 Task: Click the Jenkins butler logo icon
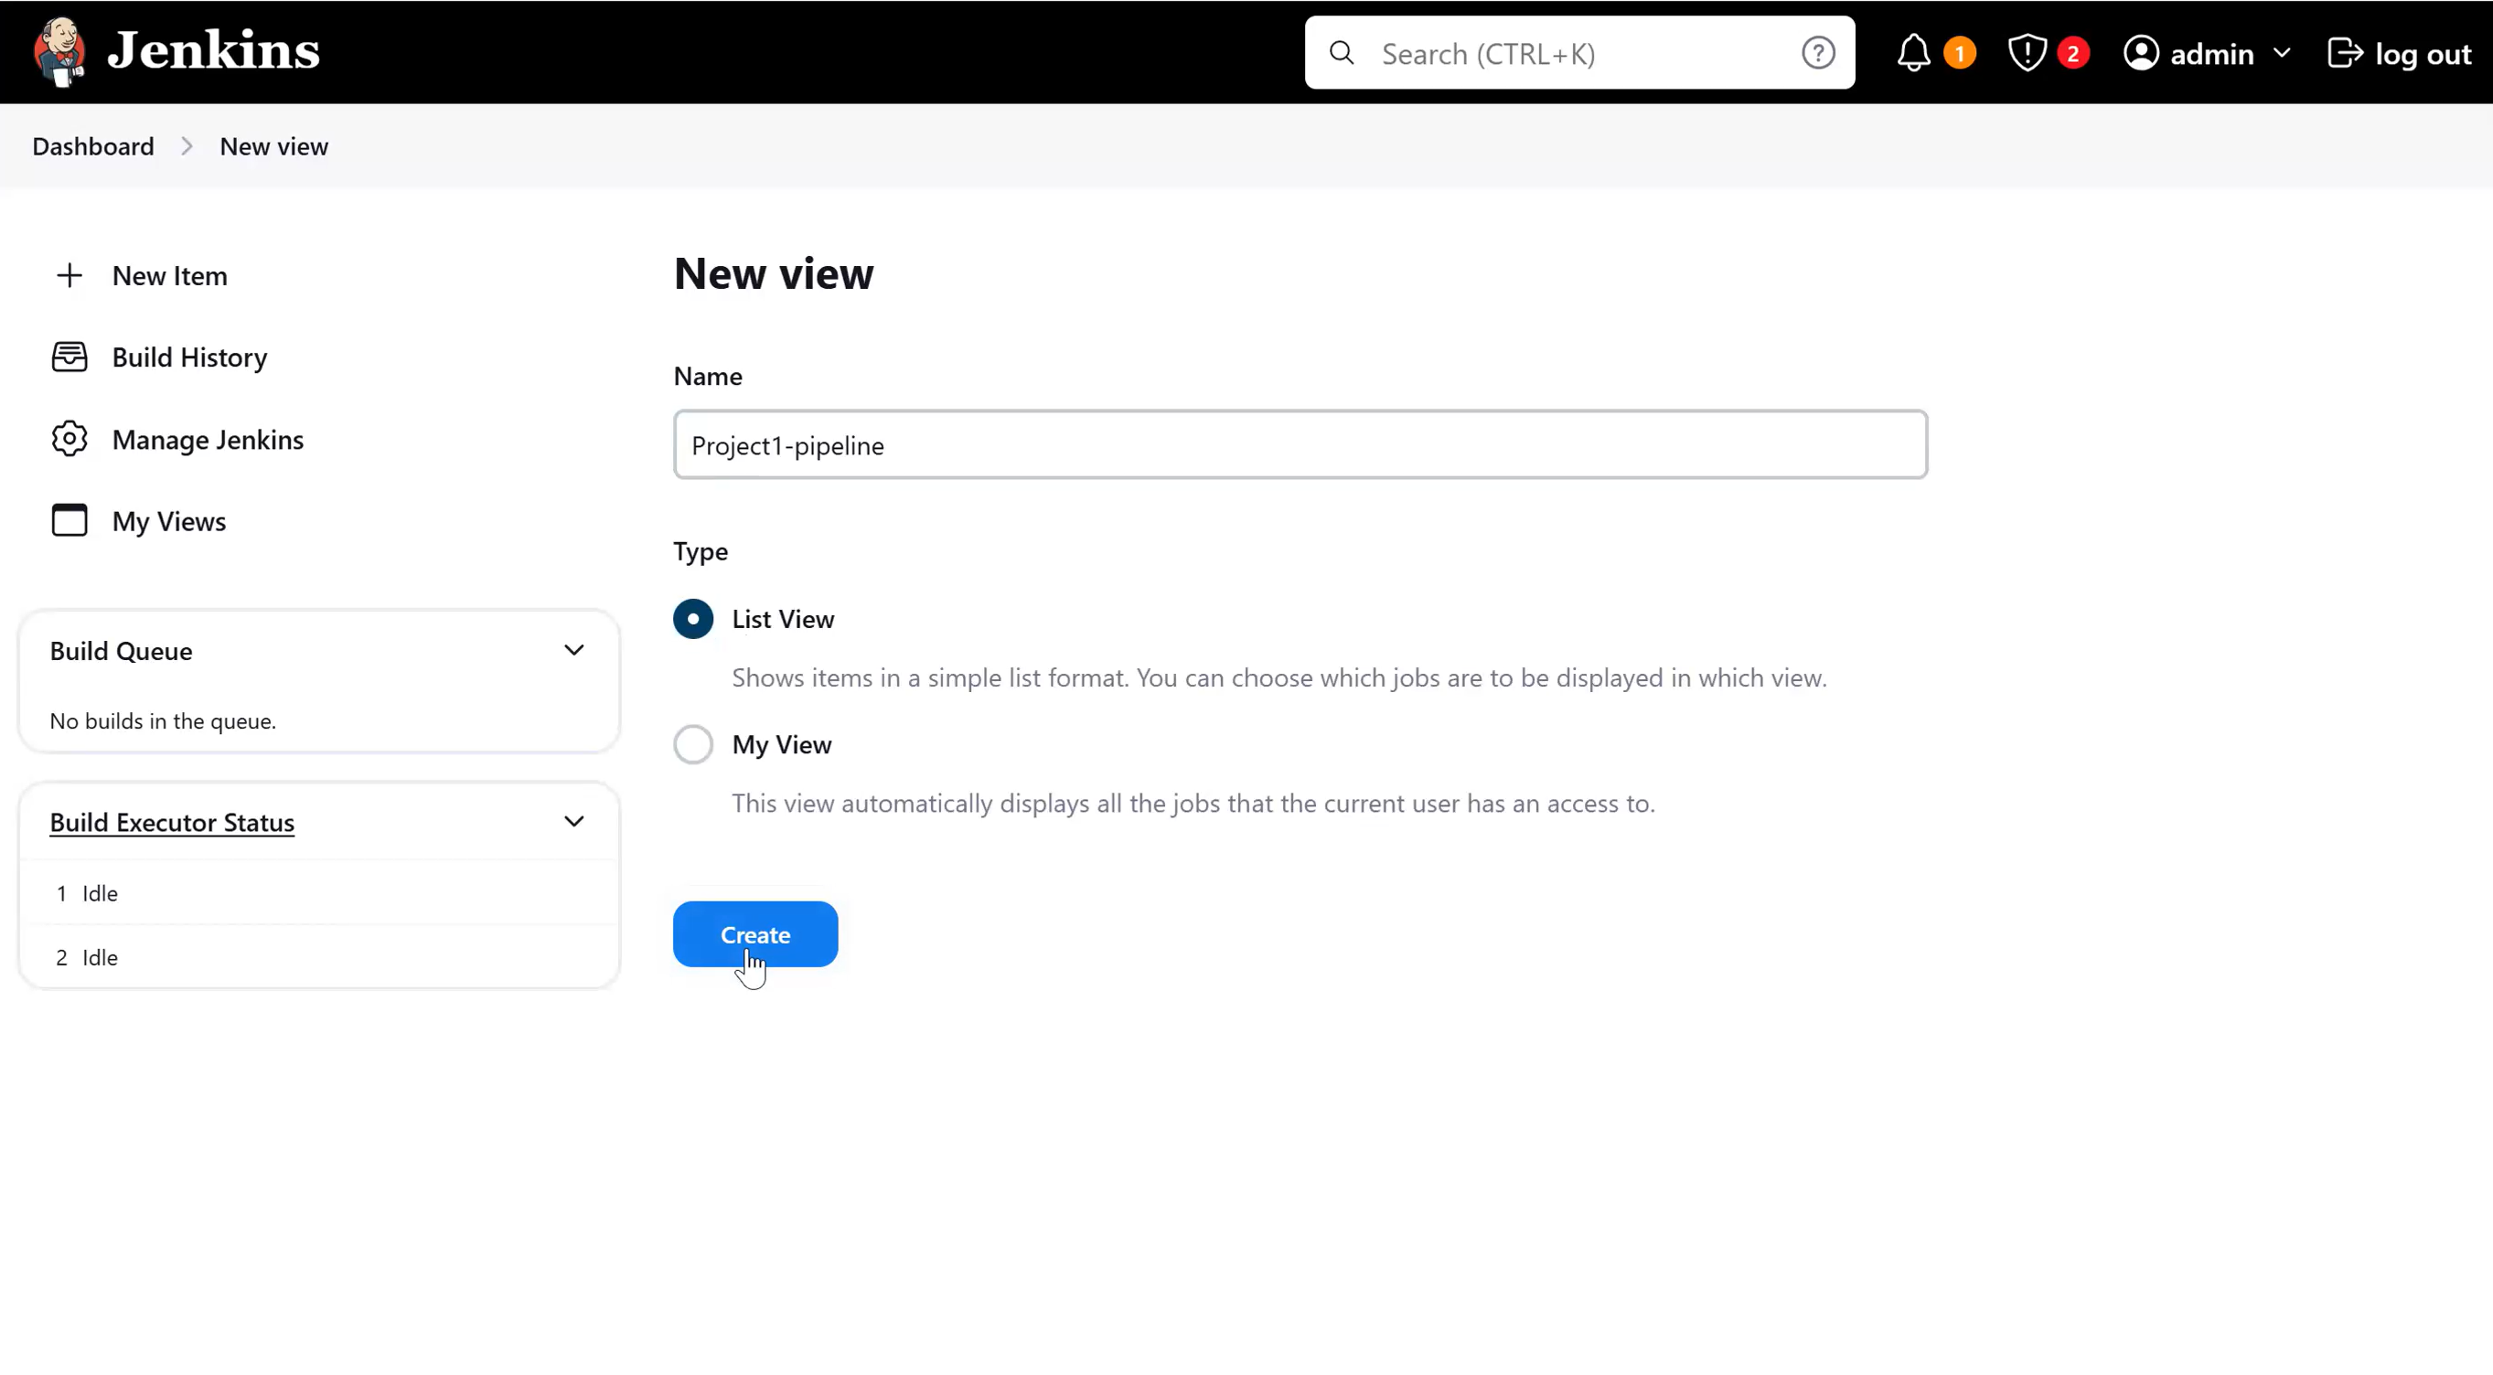(60, 51)
